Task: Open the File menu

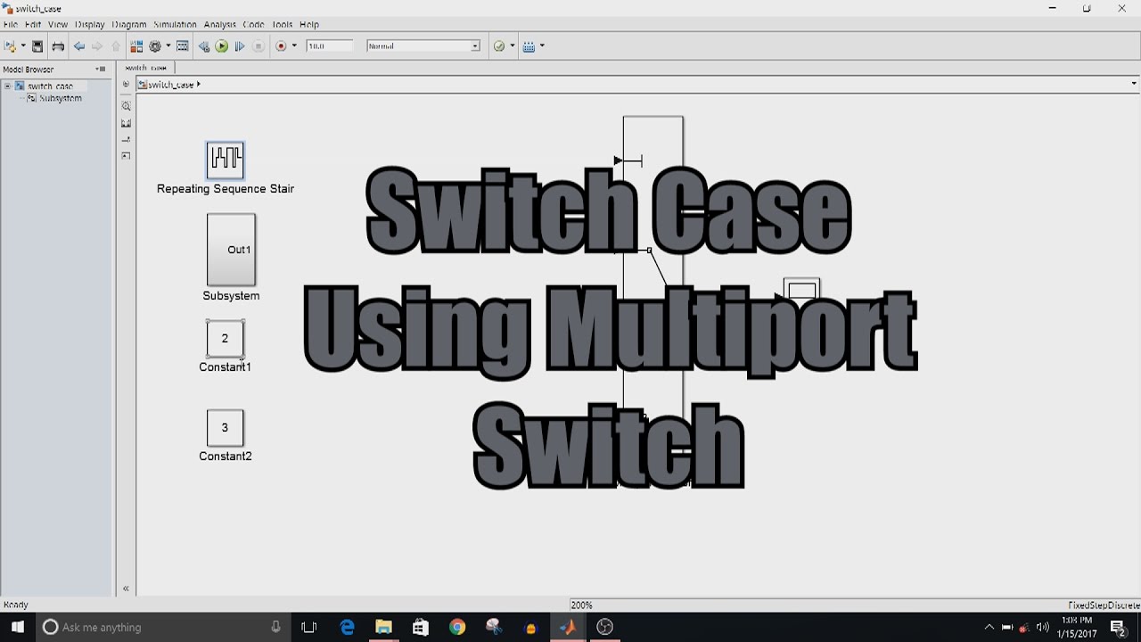Action: tap(11, 24)
